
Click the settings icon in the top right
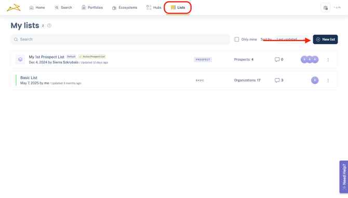tap(325, 8)
